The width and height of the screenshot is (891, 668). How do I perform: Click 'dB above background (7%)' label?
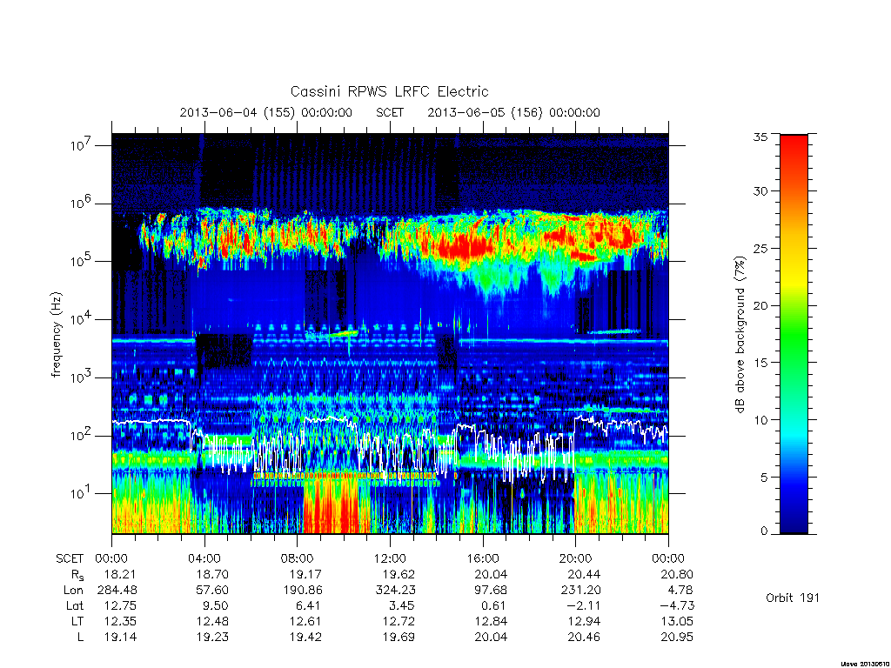coord(740,335)
